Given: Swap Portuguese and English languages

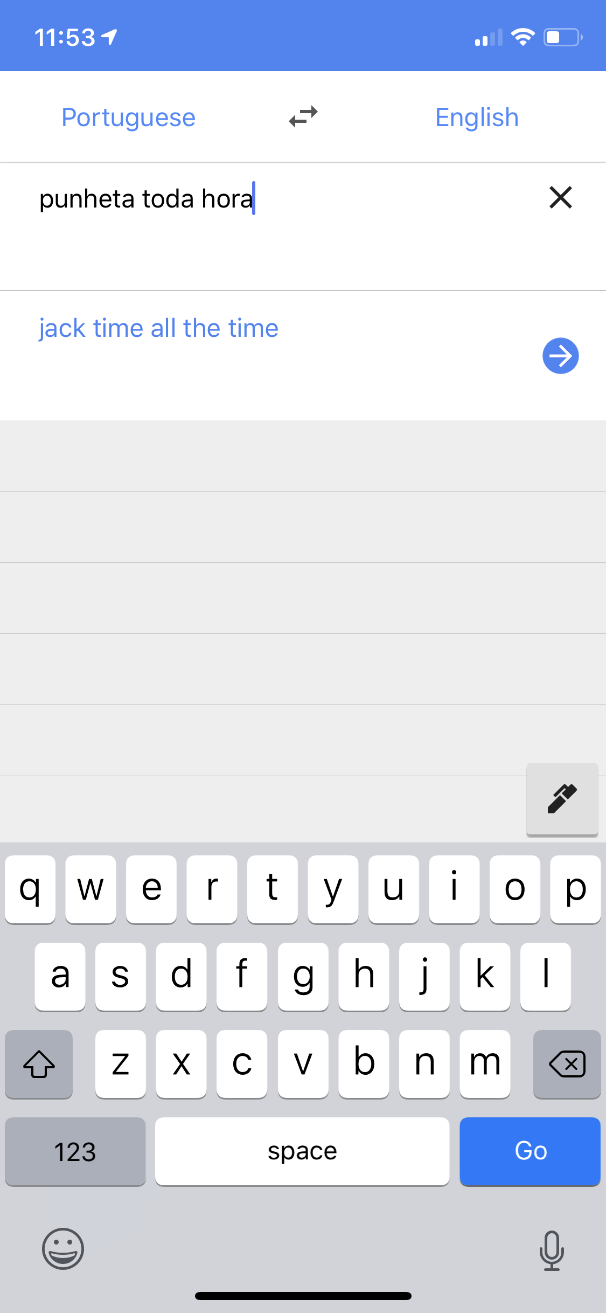Looking at the screenshot, I should pyautogui.click(x=303, y=116).
